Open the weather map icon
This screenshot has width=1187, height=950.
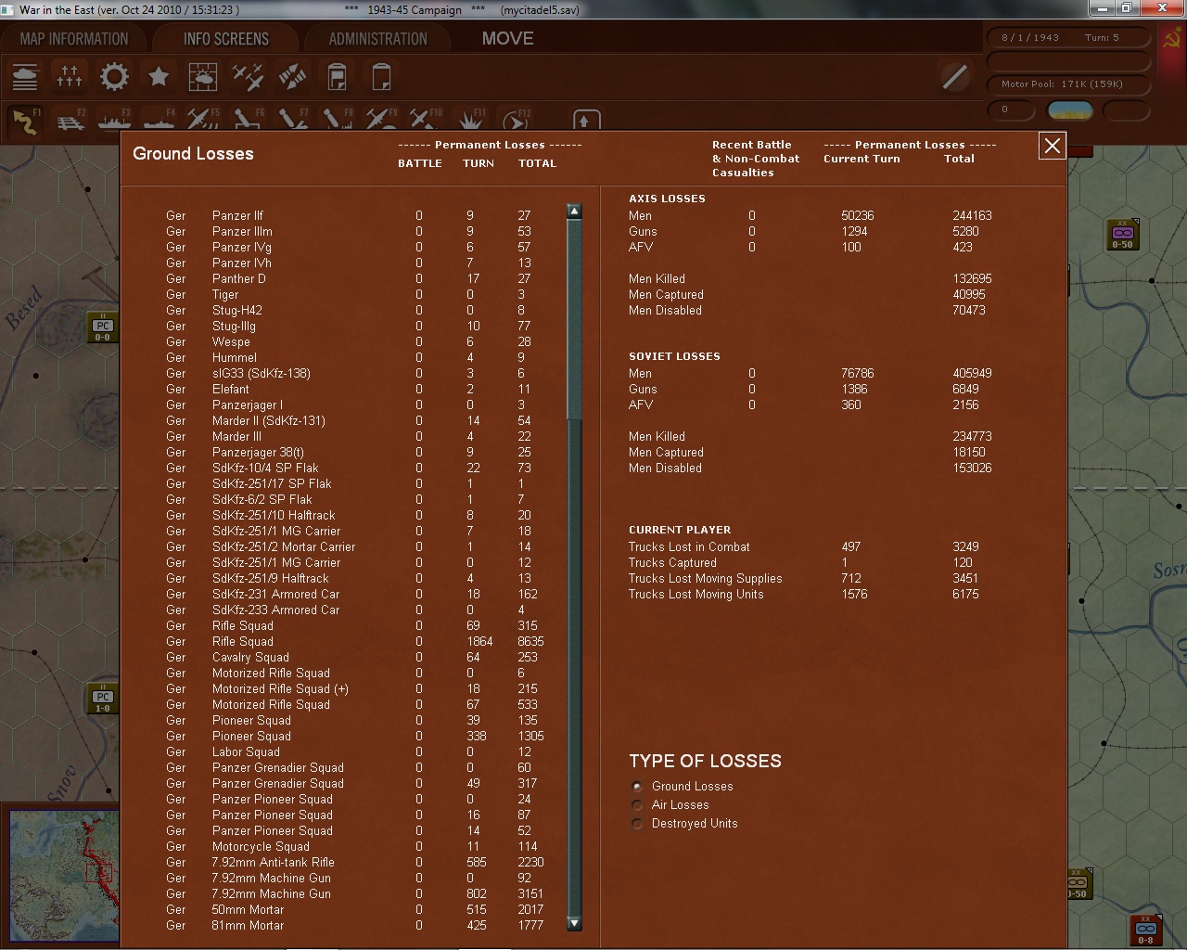pyautogui.click(x=203, y=76)
